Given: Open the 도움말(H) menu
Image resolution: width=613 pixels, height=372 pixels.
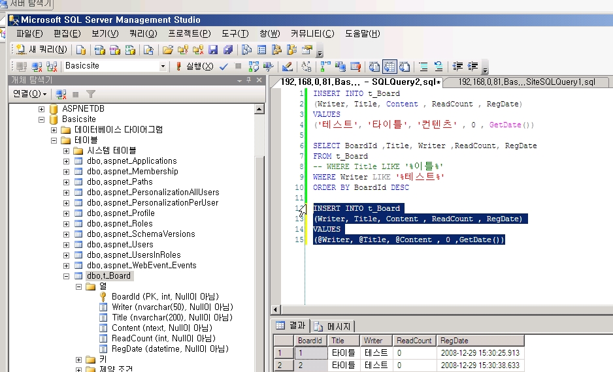Looking at the screenshot, I should pyautogui.click(x=363, y=33).
